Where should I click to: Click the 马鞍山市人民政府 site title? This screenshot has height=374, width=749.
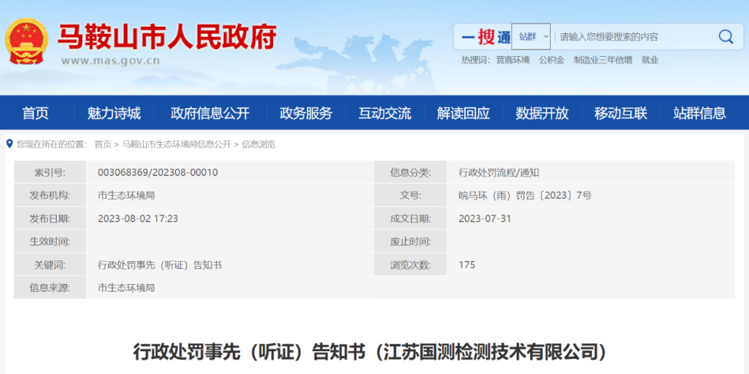coord(167,37)
